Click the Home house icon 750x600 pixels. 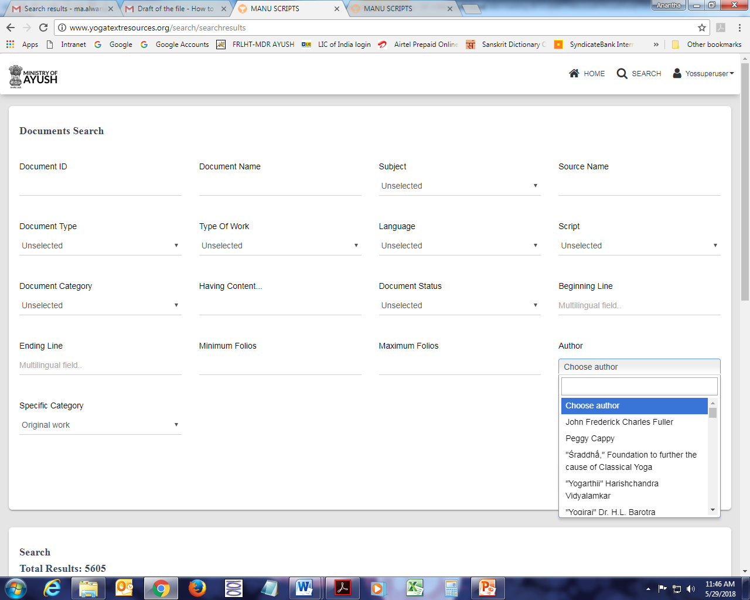574,73
